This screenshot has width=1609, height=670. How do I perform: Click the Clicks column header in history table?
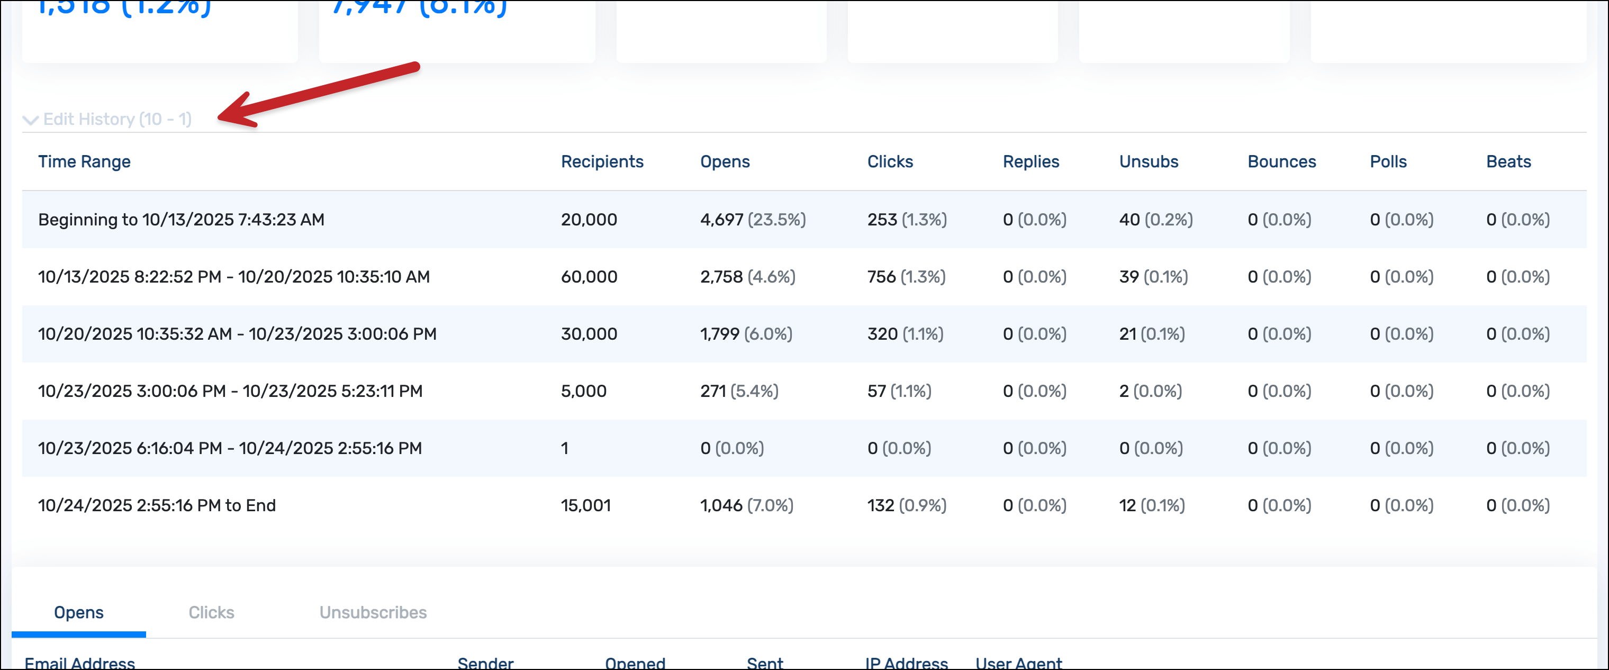tap(889, 162)
